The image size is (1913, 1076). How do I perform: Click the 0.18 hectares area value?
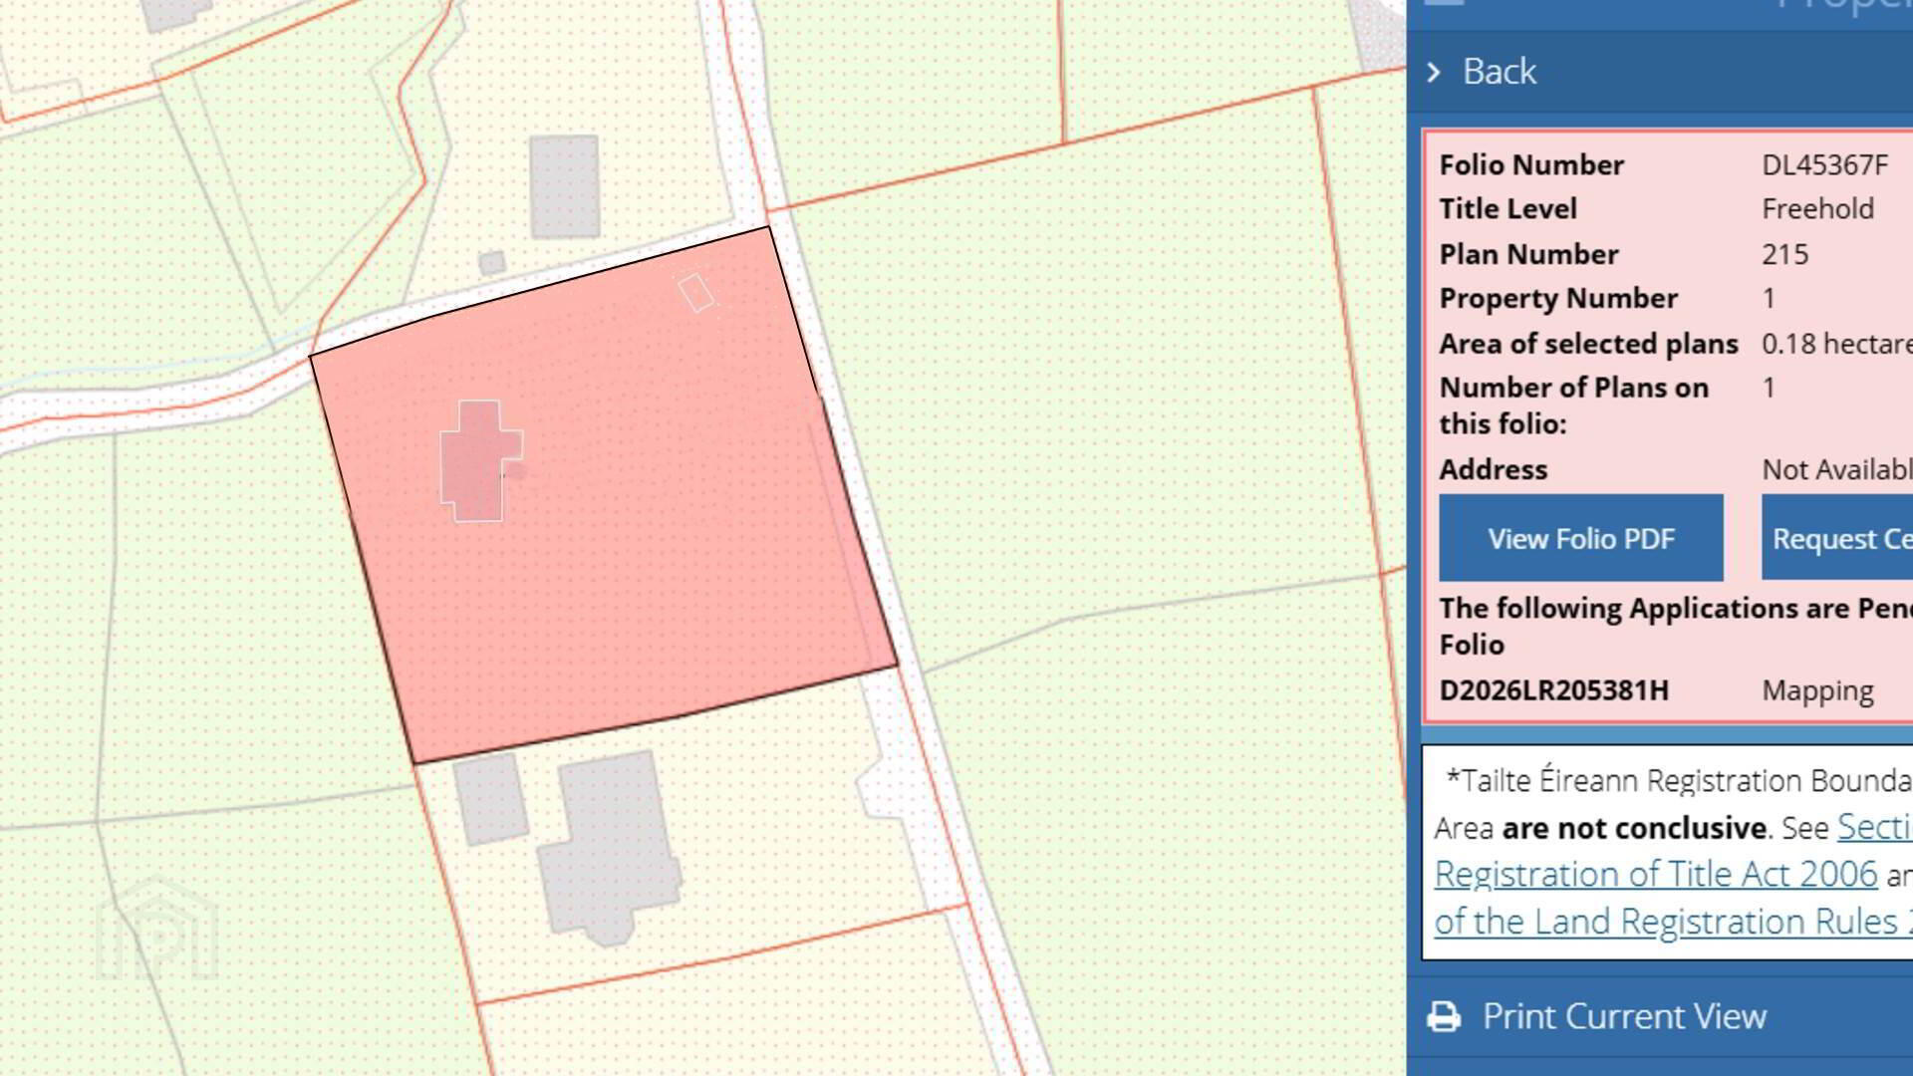(x=1837, y=344)
